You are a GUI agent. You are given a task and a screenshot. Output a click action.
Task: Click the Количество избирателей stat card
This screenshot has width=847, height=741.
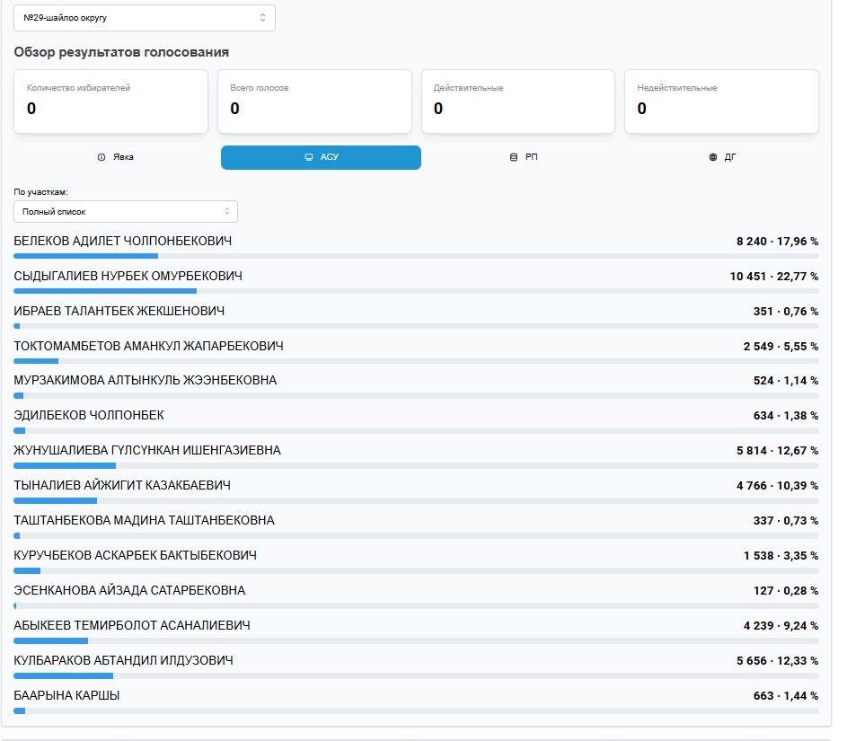(x=110, y=101)
